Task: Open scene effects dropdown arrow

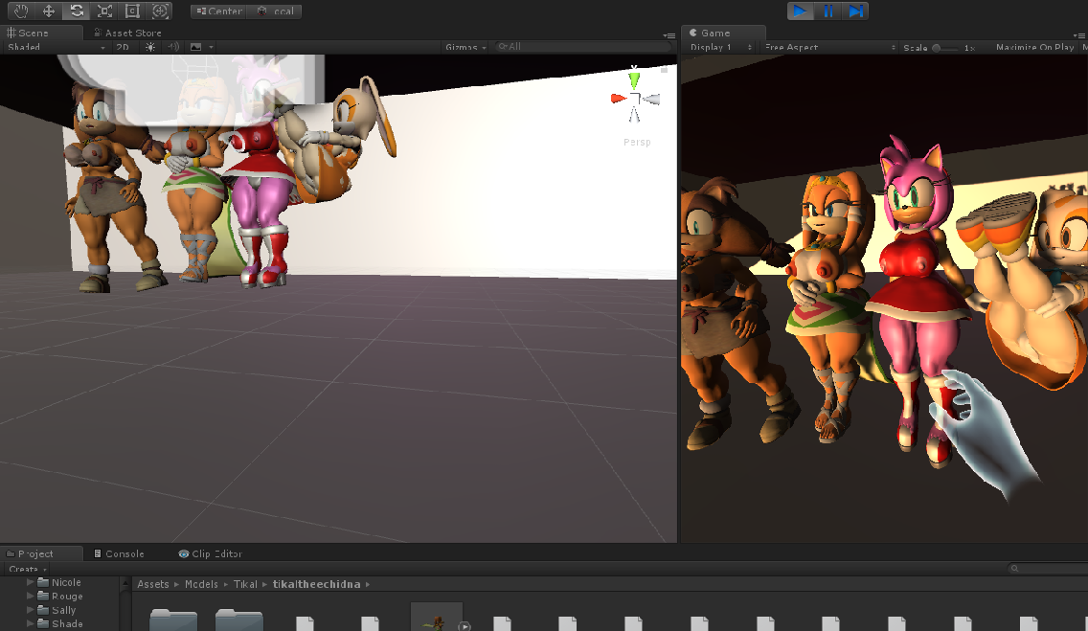Action: point(211,47)
